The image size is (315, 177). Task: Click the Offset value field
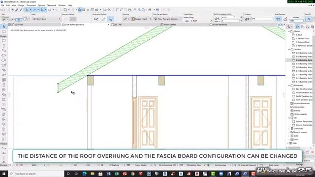point(296,21)
